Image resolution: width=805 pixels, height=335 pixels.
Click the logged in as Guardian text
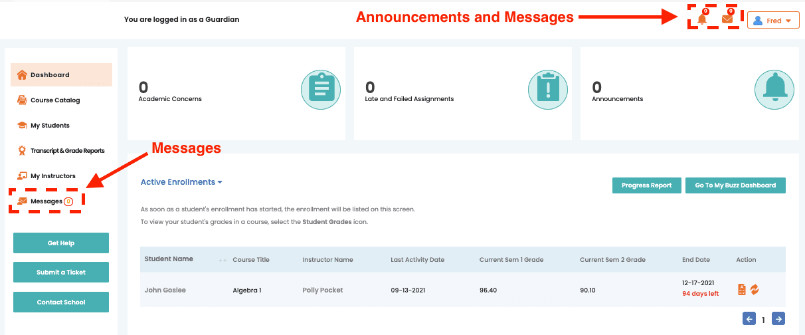[181, 20]
